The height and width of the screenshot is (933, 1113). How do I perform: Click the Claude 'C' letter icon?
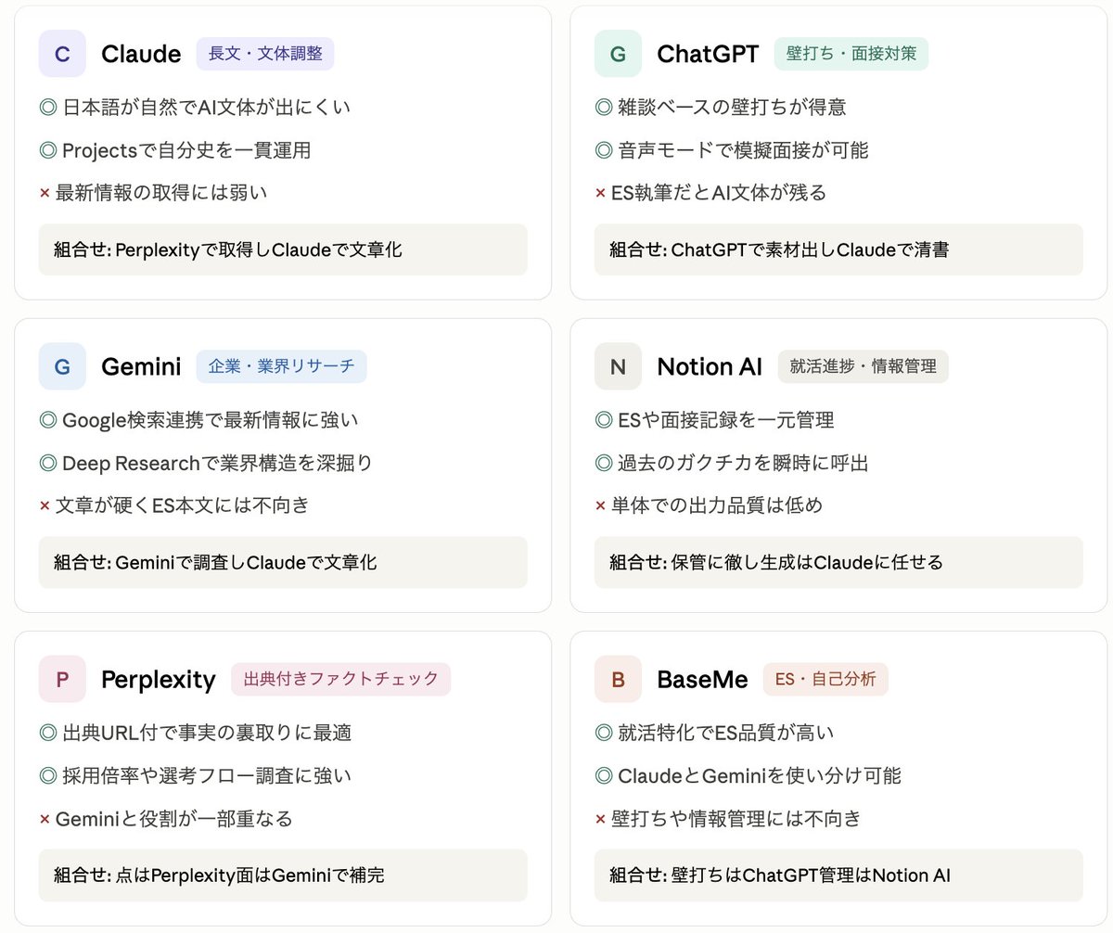62,54
